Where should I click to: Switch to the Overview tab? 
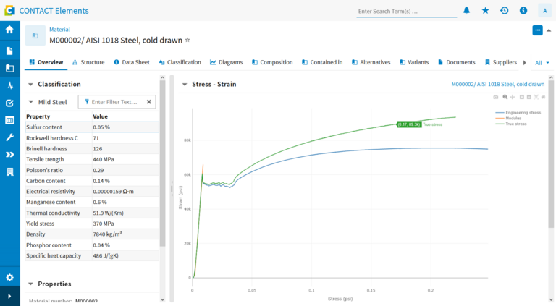click(x=46, y=62)
